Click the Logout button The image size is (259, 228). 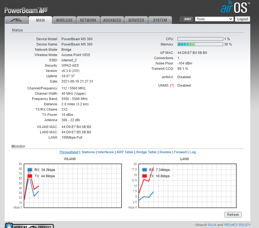[x=243, y=19]
